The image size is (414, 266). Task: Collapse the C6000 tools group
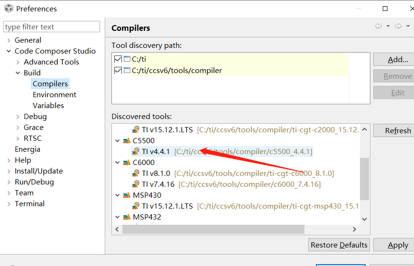pyautogui.click(x=118, y=163)
